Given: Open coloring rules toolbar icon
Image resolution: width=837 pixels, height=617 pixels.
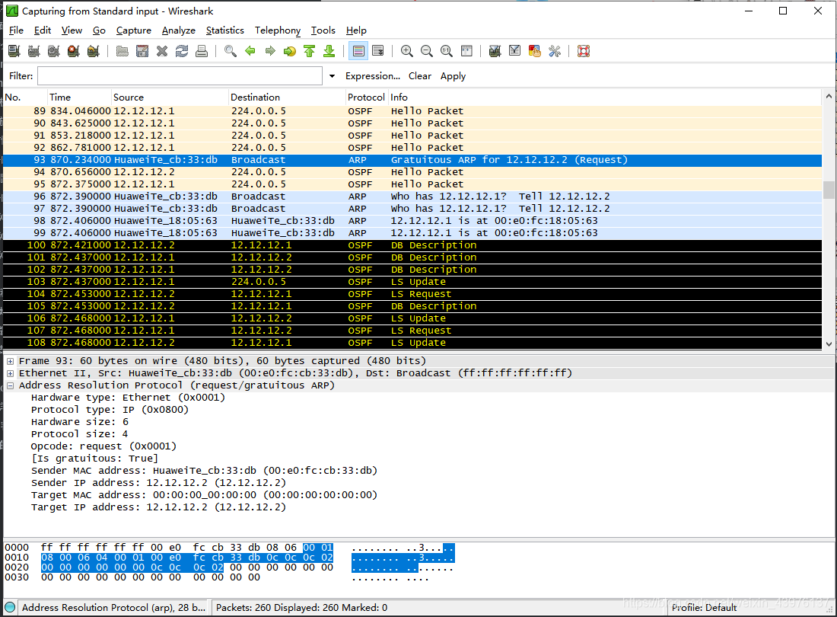Looking at the screenshot, I should (x=534, y=51).
